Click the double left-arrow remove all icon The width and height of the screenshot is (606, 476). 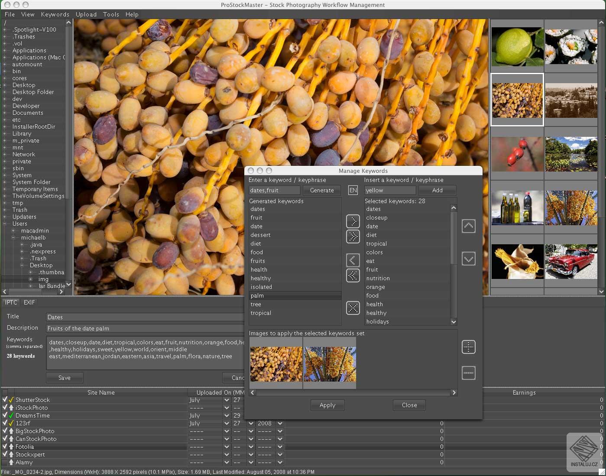coord(353,275)
